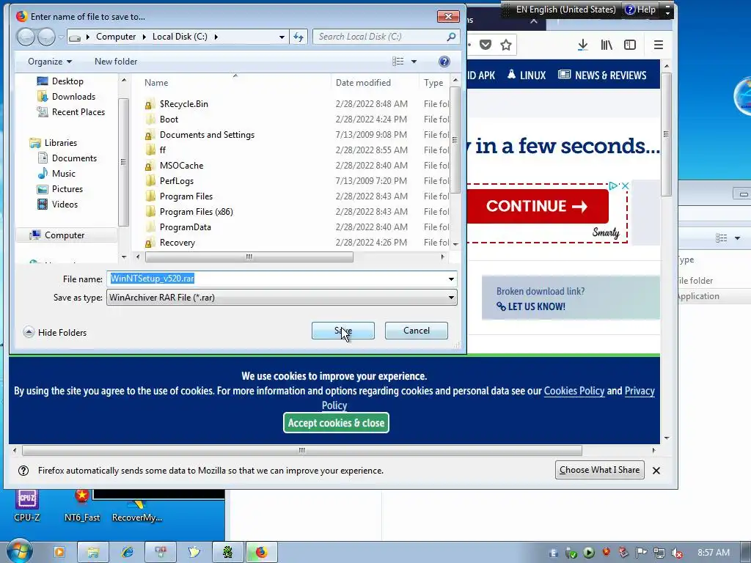This screenshot has height=563, width=751.
Task: Collapse folders with Hide Folders toggle
Action: point(55,332)
